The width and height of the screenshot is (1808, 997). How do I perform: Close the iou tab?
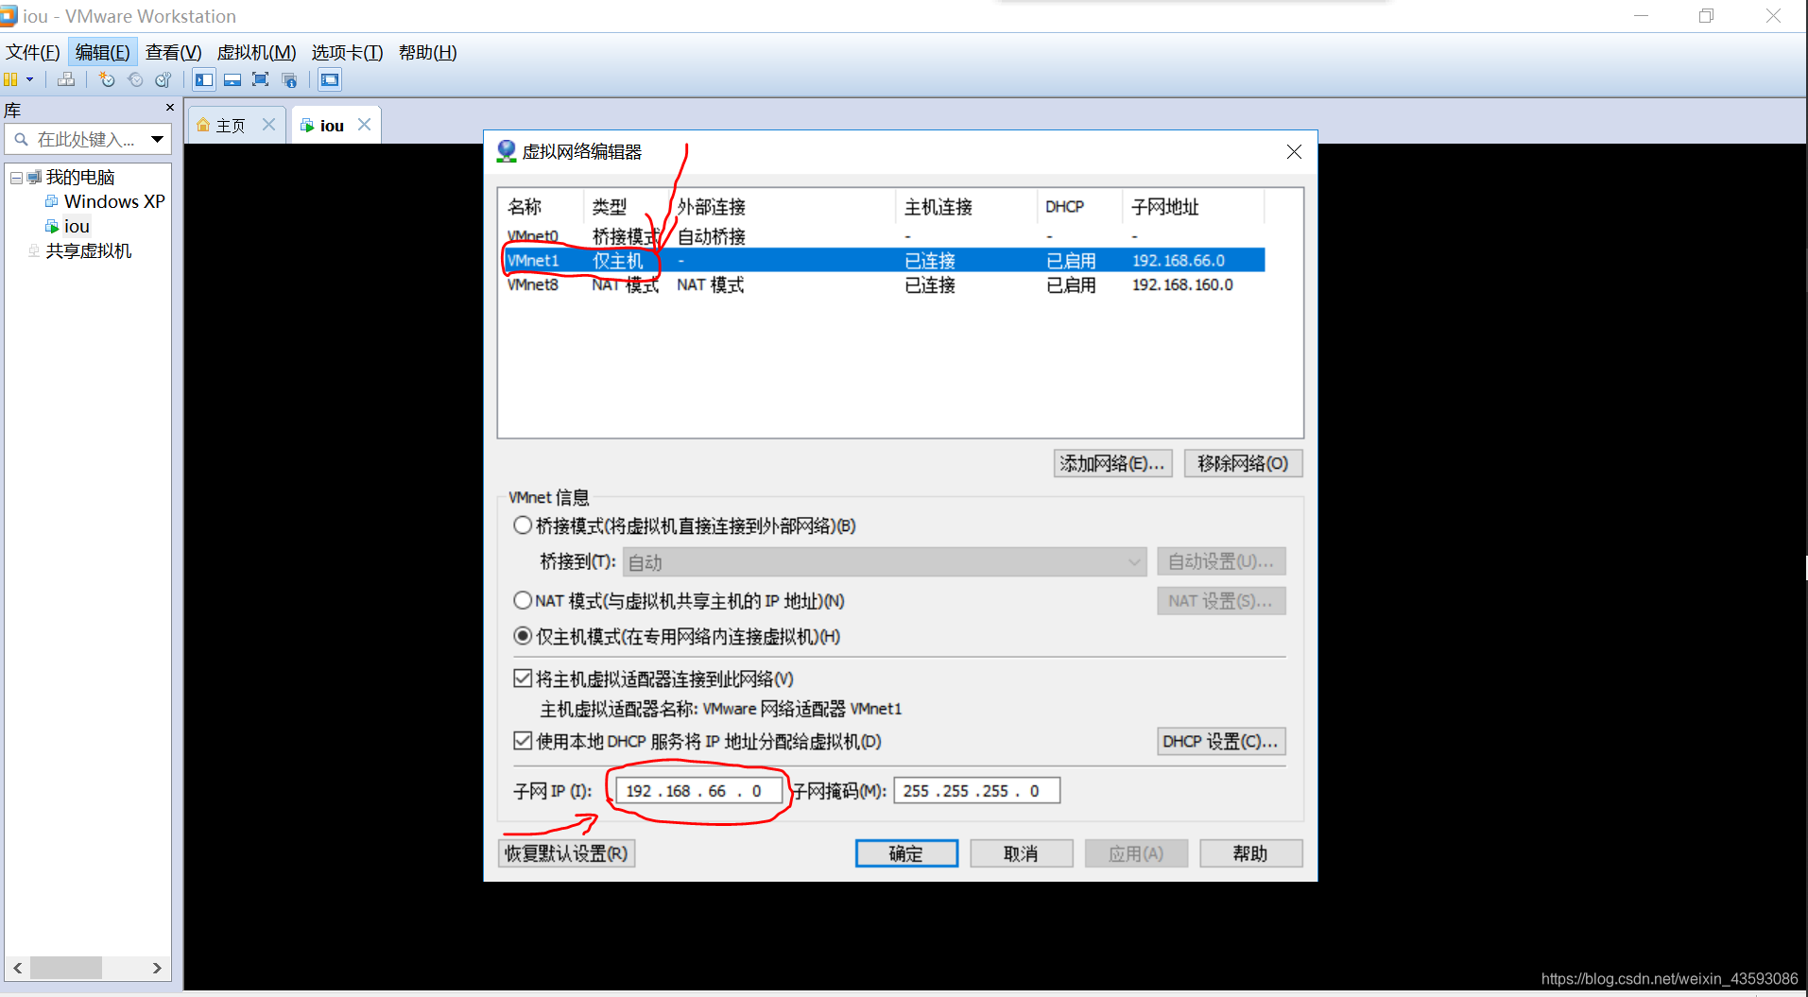[365, 125]
